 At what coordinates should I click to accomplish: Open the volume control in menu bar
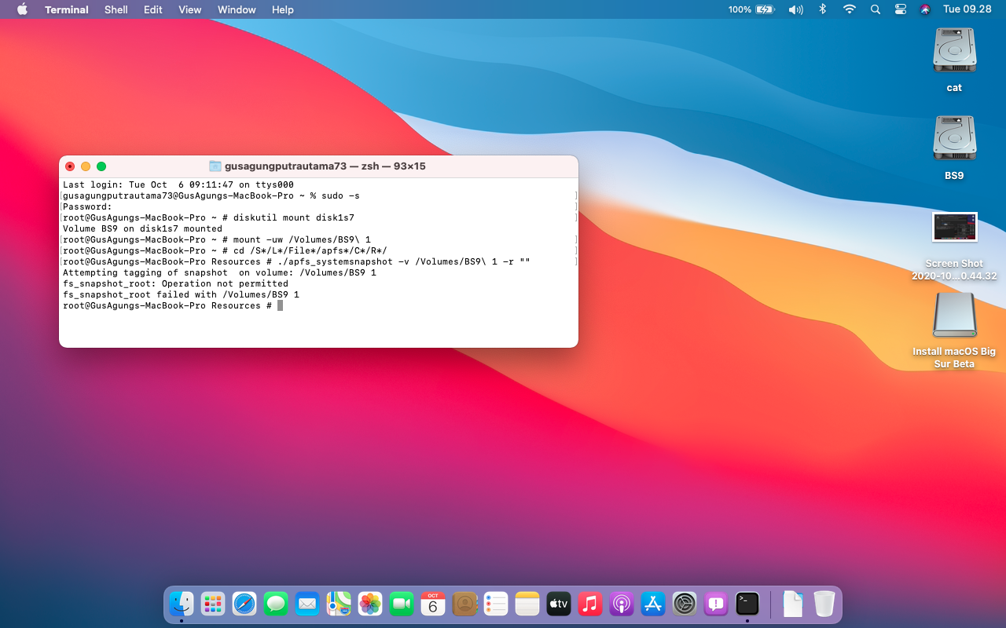795,9
